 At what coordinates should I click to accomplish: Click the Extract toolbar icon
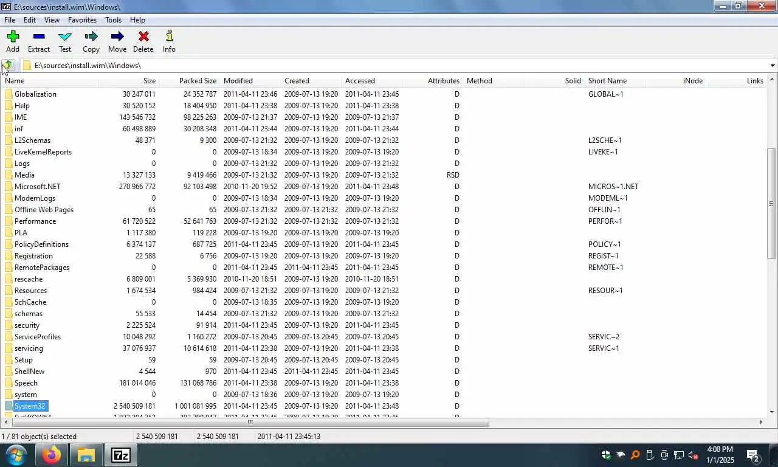tap(39, 41)
